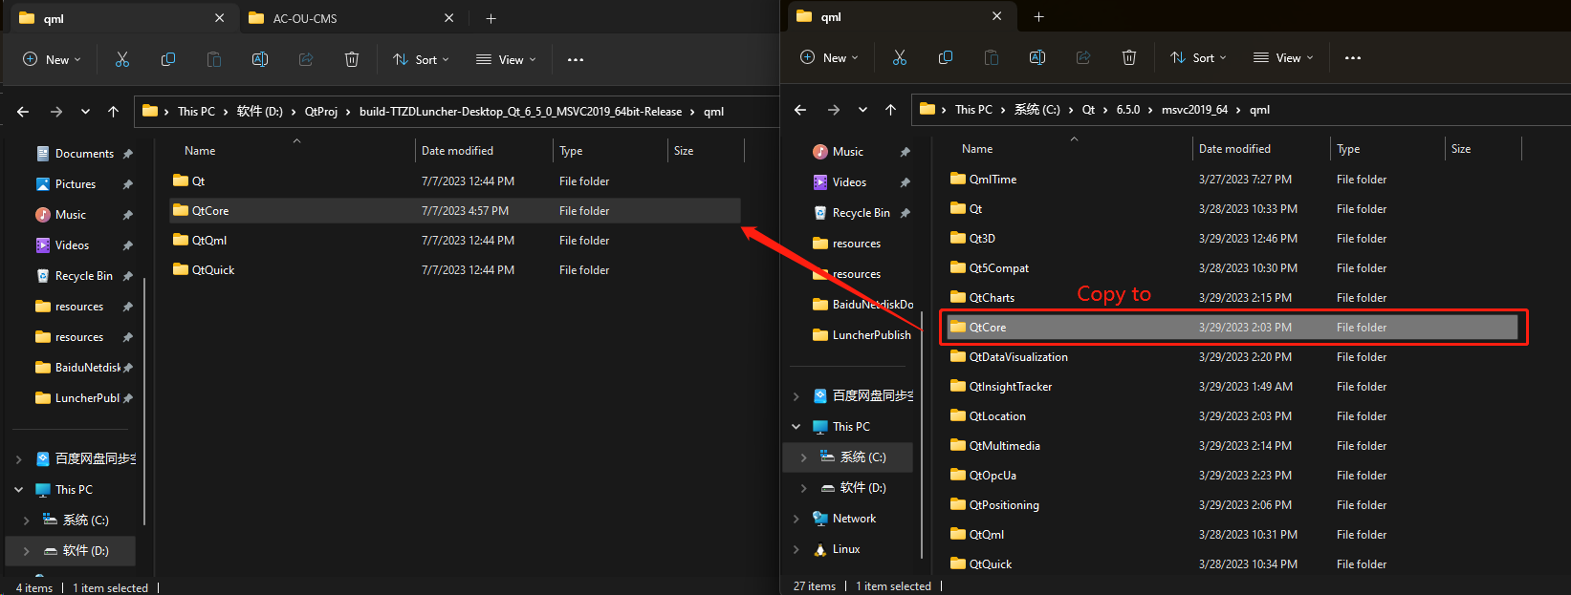Click Cut icon in left window toolbar

122,59
